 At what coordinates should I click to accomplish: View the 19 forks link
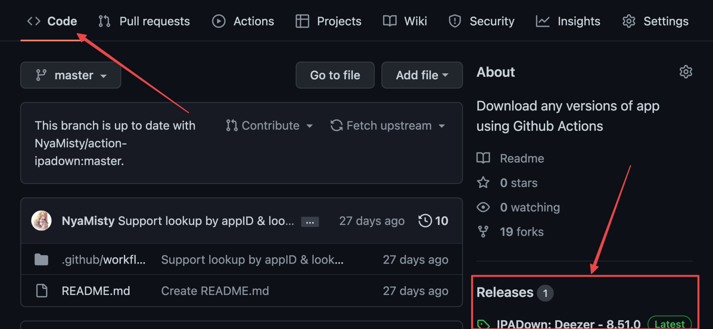[x=522, y=232]
